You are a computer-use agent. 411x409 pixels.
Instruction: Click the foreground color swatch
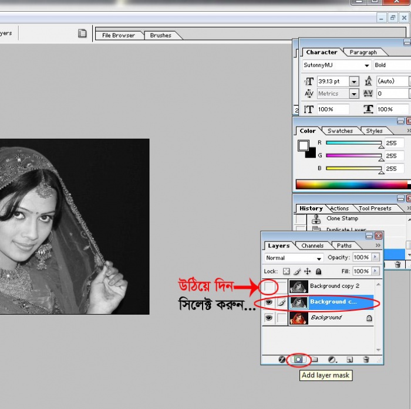pyautogui.click(x=304, y=145)
